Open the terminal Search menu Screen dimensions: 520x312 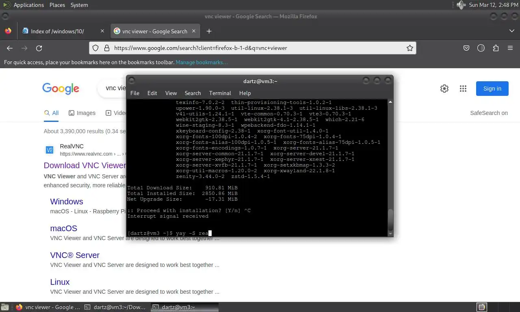pyautogui.click(x=193, y=93)
